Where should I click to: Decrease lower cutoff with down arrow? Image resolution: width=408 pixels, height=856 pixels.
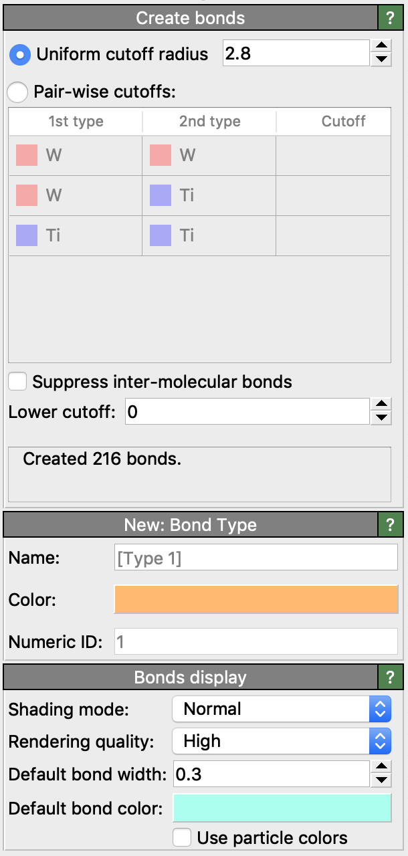tap(381, 418)
